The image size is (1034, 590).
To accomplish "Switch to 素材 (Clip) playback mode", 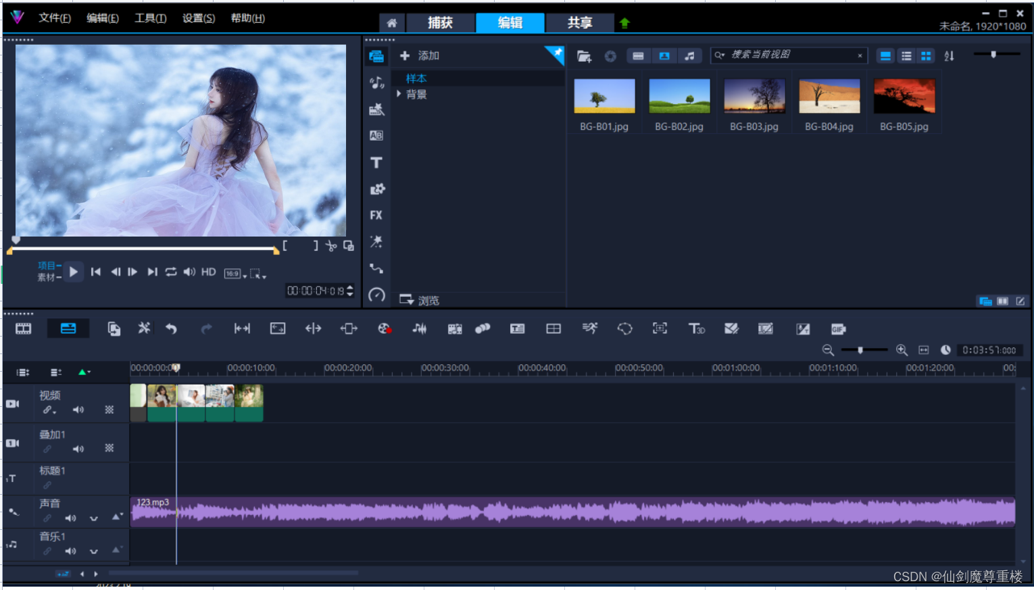I will [x=47, y=277].
